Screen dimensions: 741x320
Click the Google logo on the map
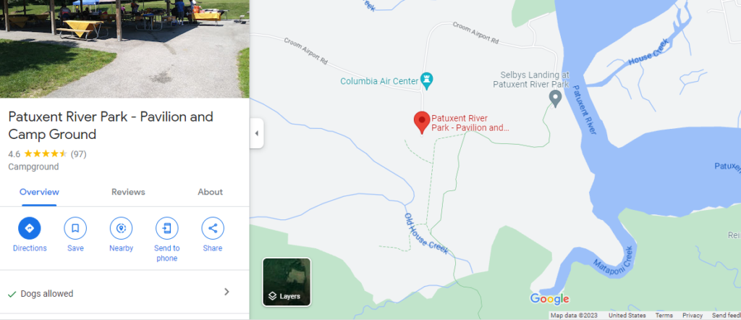tap(549, 299)
